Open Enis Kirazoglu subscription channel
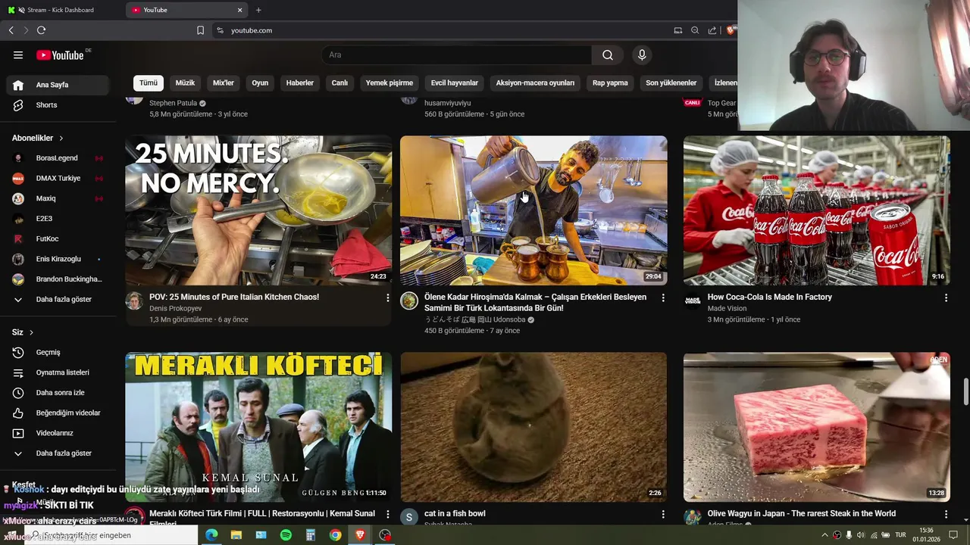970x545 pixels. (x=58, y=259)
